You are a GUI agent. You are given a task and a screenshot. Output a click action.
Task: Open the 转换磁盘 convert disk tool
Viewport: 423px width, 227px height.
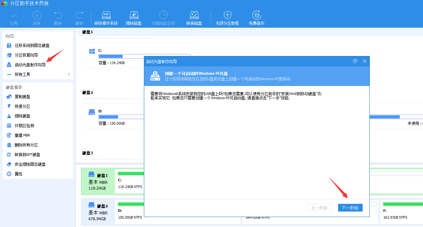coord(194,18)
